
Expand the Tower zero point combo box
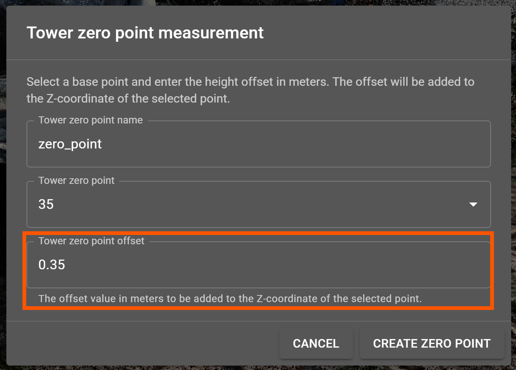pos(258,204)
